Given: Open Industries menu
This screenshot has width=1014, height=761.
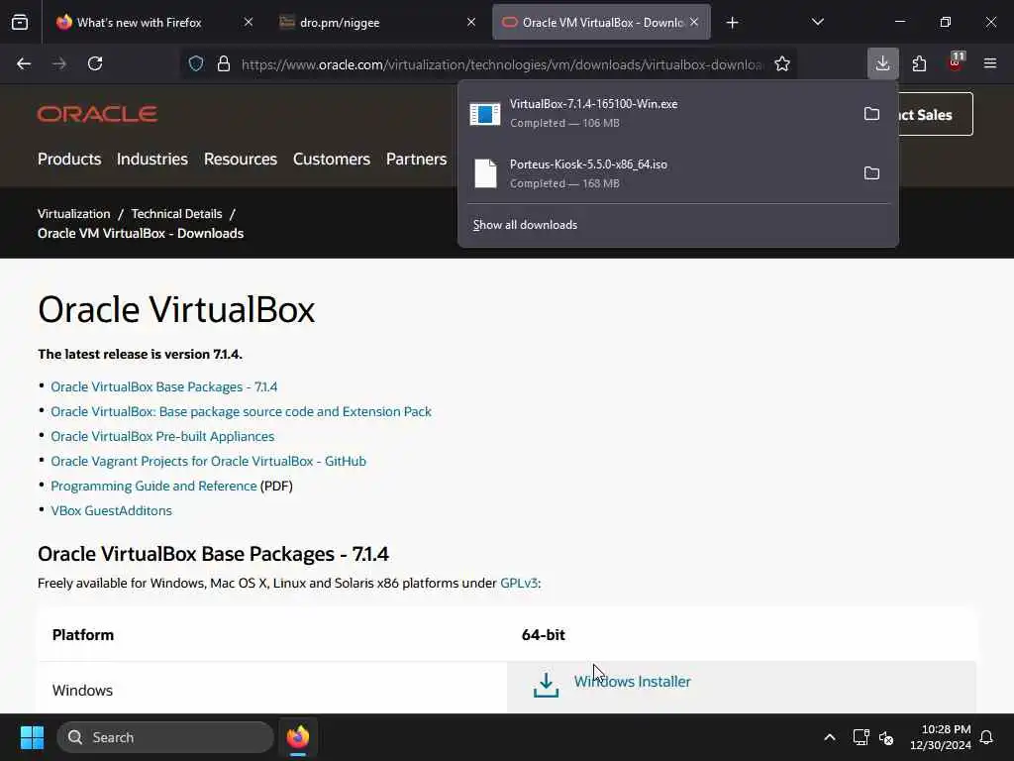Looking at the screenshot, I should point(152,159).
